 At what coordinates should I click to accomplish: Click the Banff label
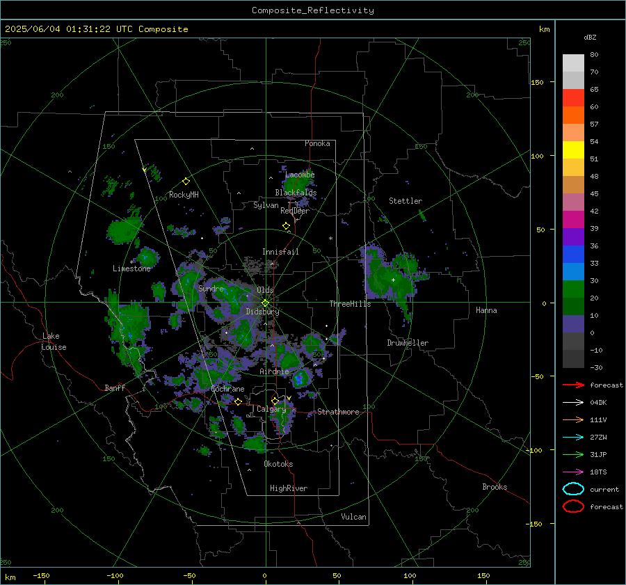point(115,387)
